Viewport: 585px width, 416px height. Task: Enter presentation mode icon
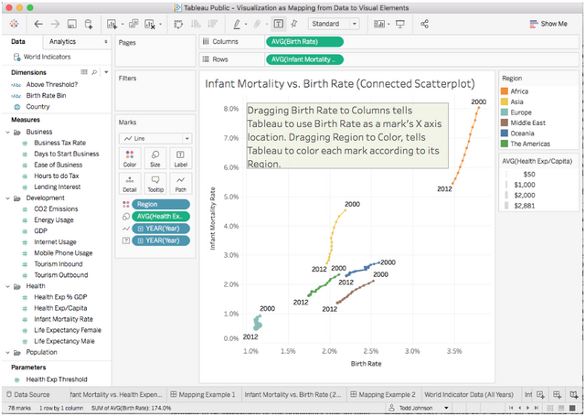point(400,25)
